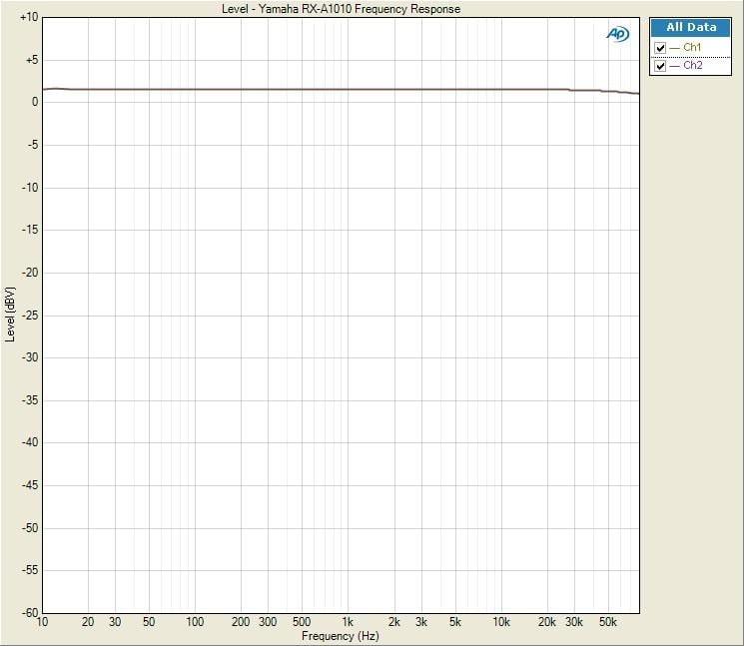Click the AP logo in the graph

[x=618, y=34]
